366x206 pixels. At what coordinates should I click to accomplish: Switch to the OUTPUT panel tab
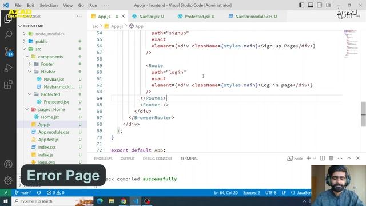click(x=128, y=159)
